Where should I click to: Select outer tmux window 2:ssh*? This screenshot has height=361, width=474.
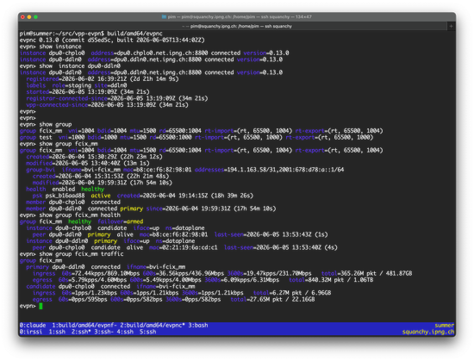(81, 332)
